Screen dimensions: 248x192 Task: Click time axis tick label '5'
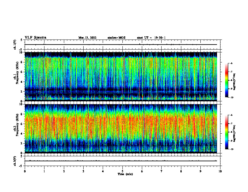coord(122,171)
